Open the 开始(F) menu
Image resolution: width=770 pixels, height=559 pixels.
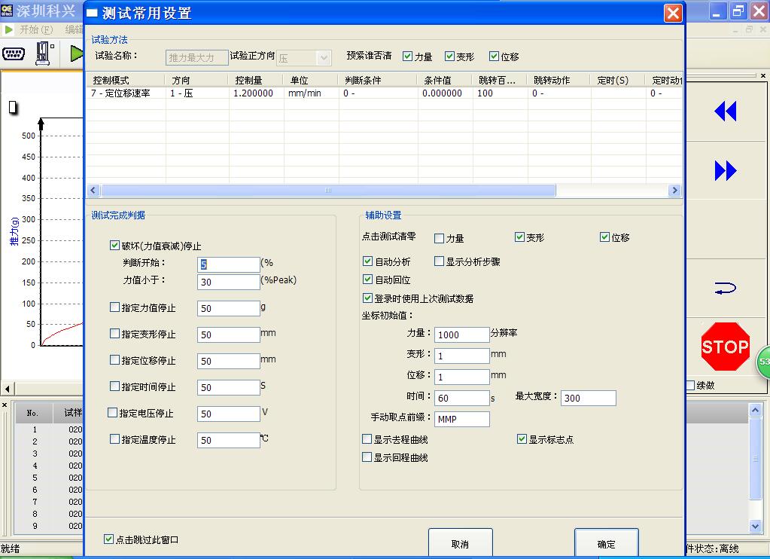click(x=36, y=29)
